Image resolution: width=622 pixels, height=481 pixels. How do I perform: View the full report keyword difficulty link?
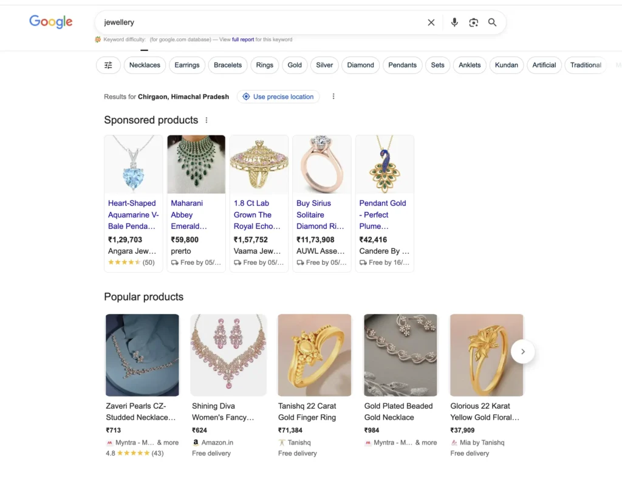(242, 39)
